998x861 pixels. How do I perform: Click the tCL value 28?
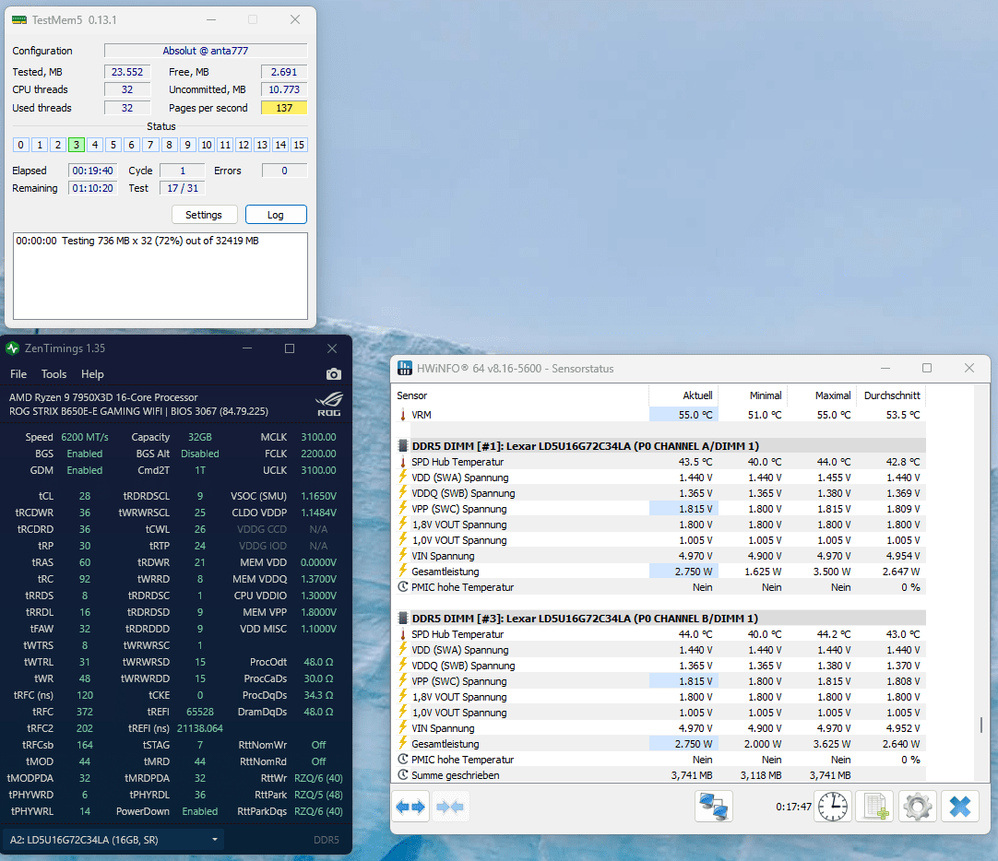[85, 496]
